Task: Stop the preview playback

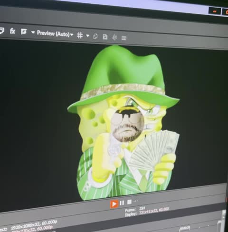Action: 129,202
